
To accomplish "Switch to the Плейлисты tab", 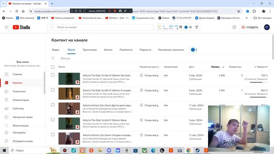I will pos(126,50).
